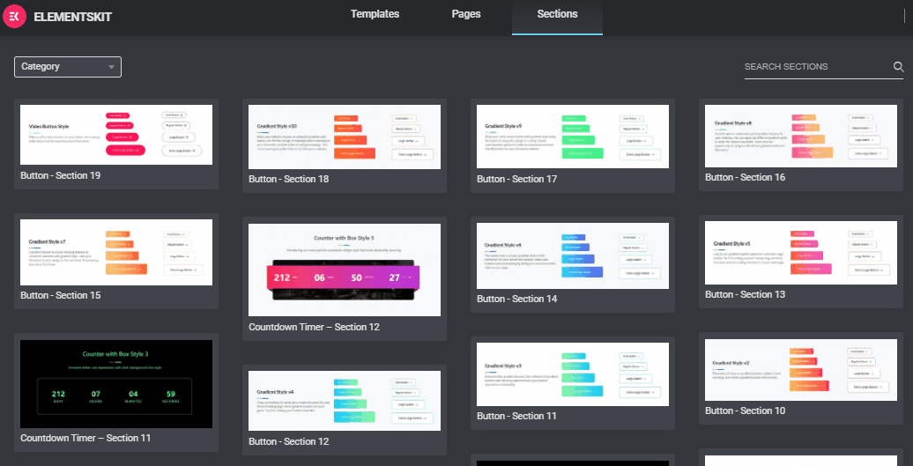Switch to the Templates tab
913x466 pixels.
click(x=375, y=14)
